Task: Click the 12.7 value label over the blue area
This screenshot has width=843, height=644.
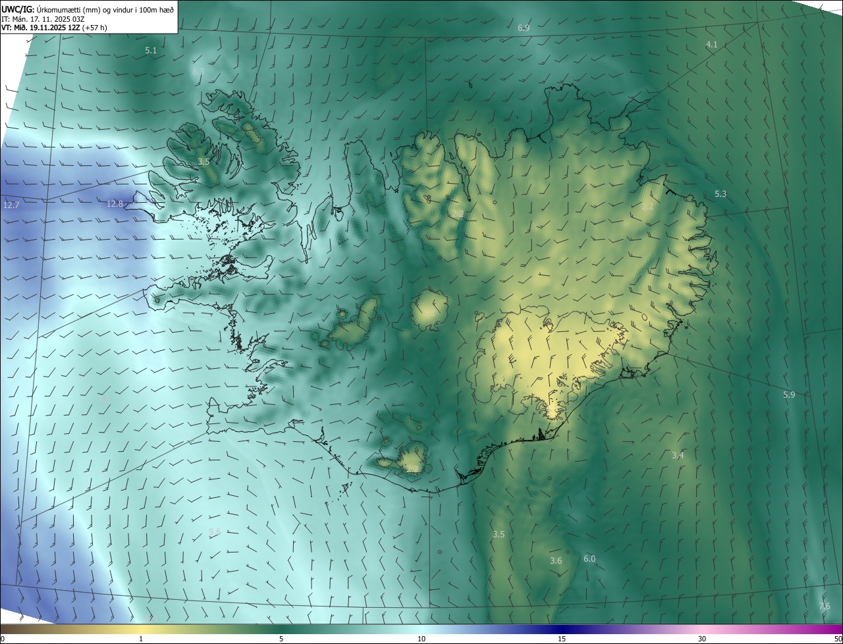Action: click(x=11, y=205)
